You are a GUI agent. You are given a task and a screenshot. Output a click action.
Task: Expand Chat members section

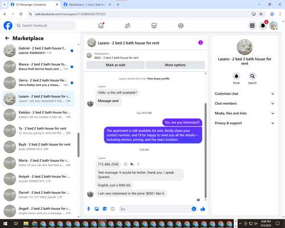[245, 104]
